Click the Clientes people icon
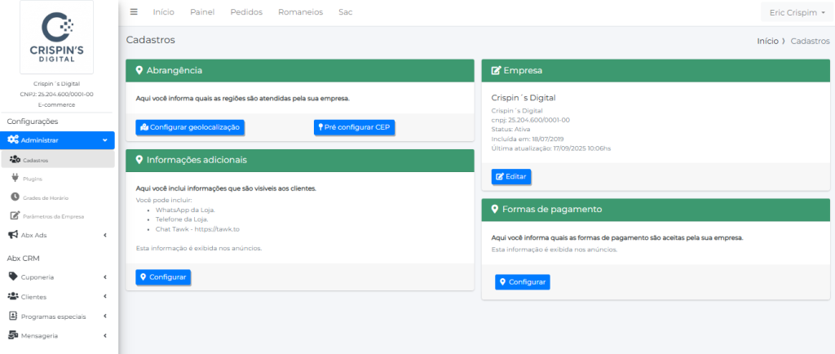 point(13,296)
